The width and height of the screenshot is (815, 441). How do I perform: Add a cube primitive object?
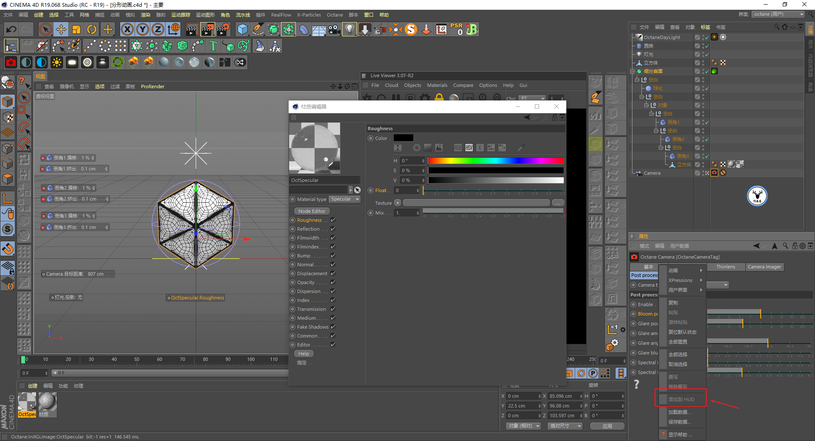242,29
